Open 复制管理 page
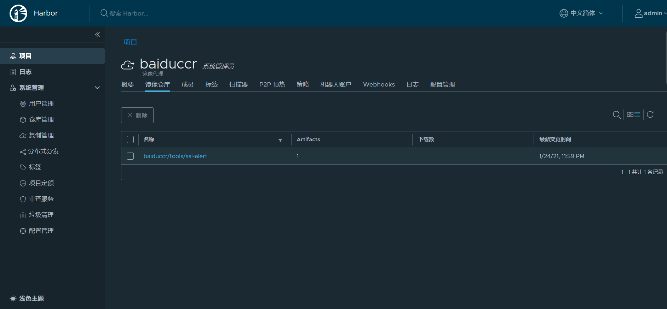Image resolution: width=667 pixels, height=309 pixels. point(41,135)
